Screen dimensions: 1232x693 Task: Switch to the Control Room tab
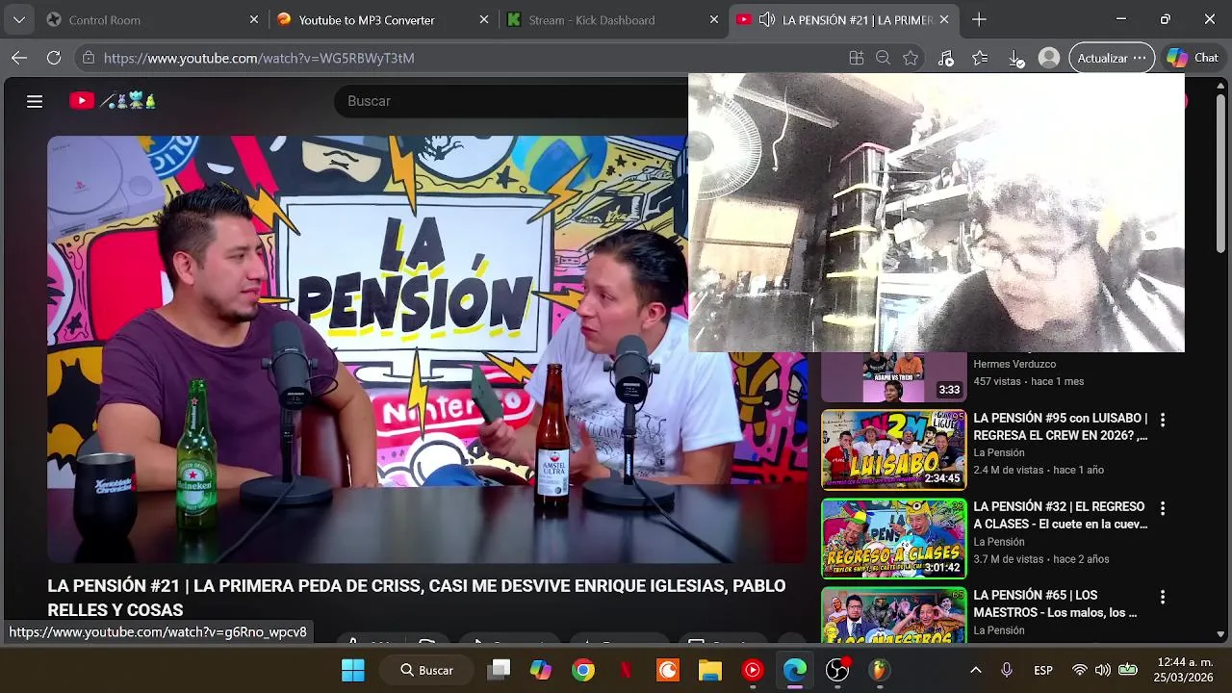coord(154,19)
